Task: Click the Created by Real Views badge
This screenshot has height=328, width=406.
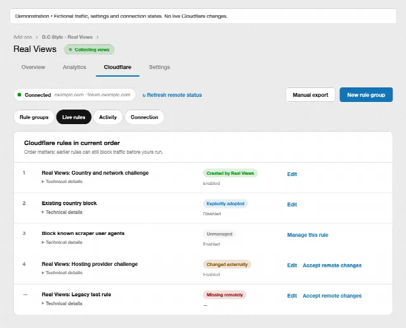Action: point(230,173)
